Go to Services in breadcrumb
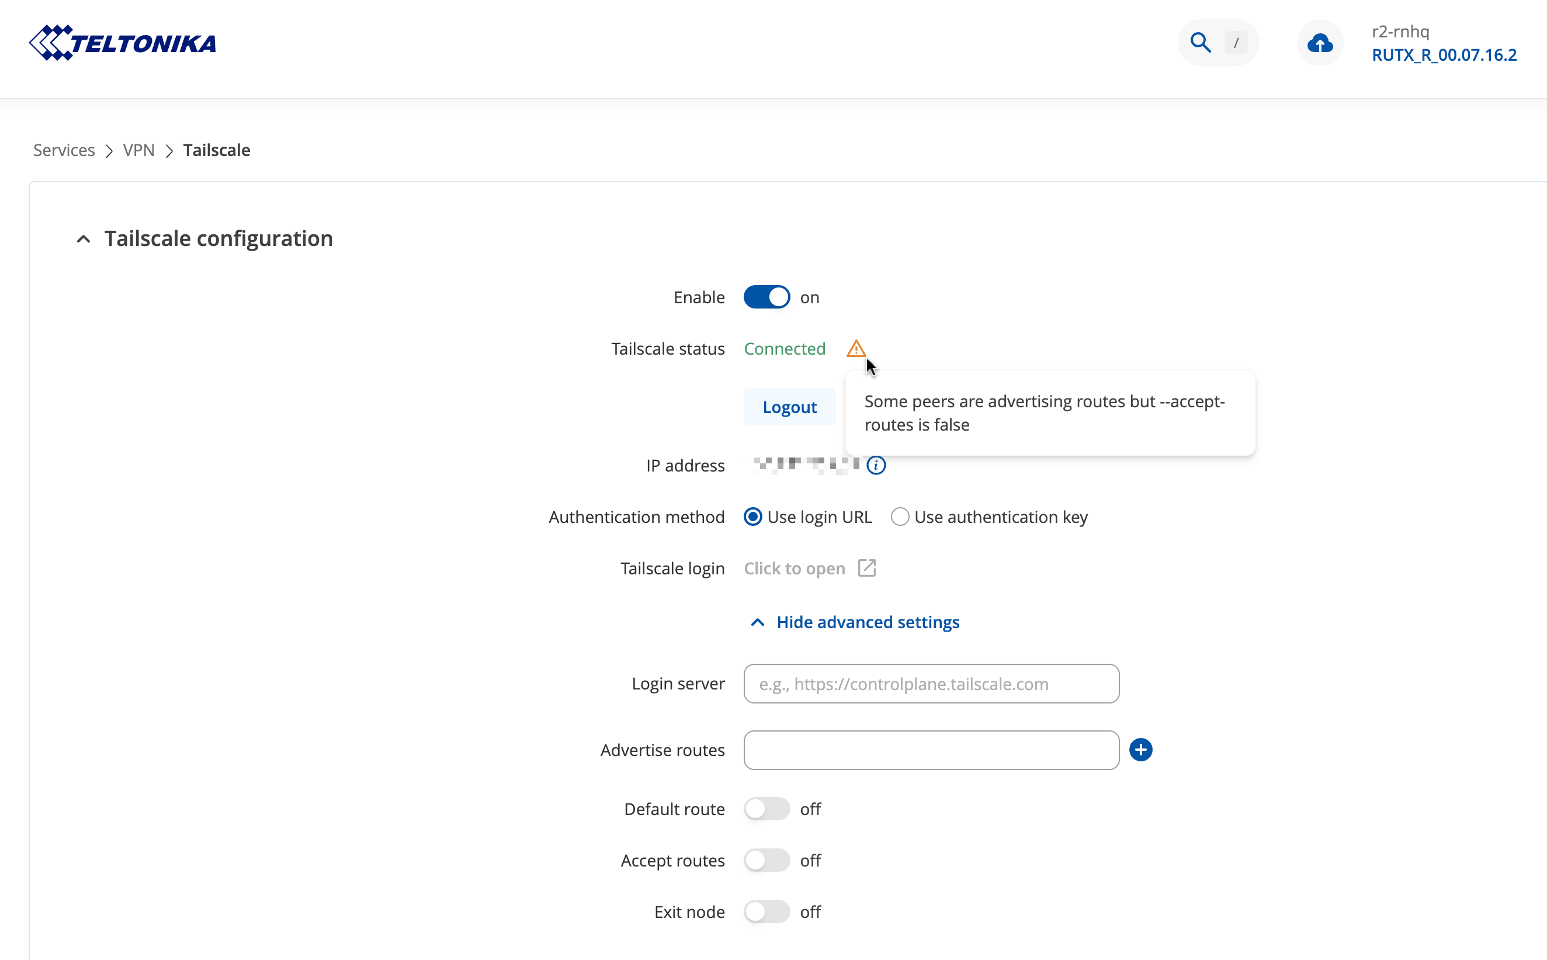Viewport: 1547px width, 960px height. coord(64,150)
